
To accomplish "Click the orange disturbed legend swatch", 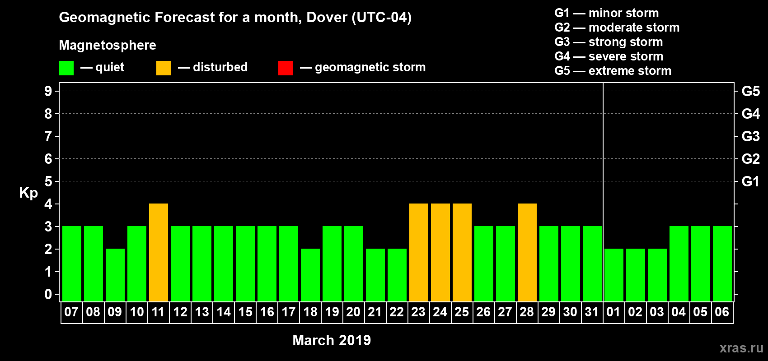I will (x=164, y=68).
